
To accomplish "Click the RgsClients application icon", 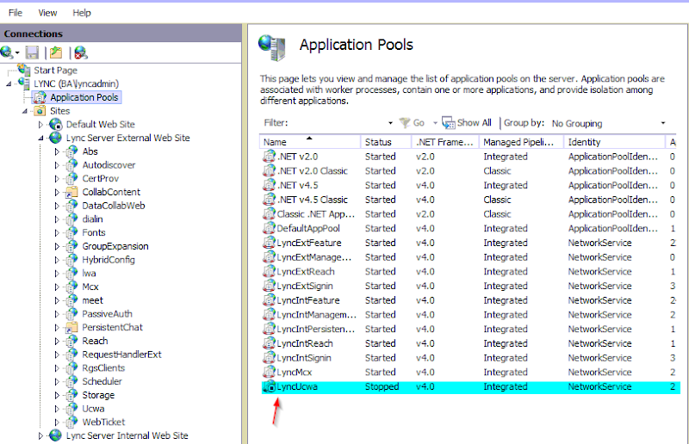I will pyautogui.click(x=71, y=368).
